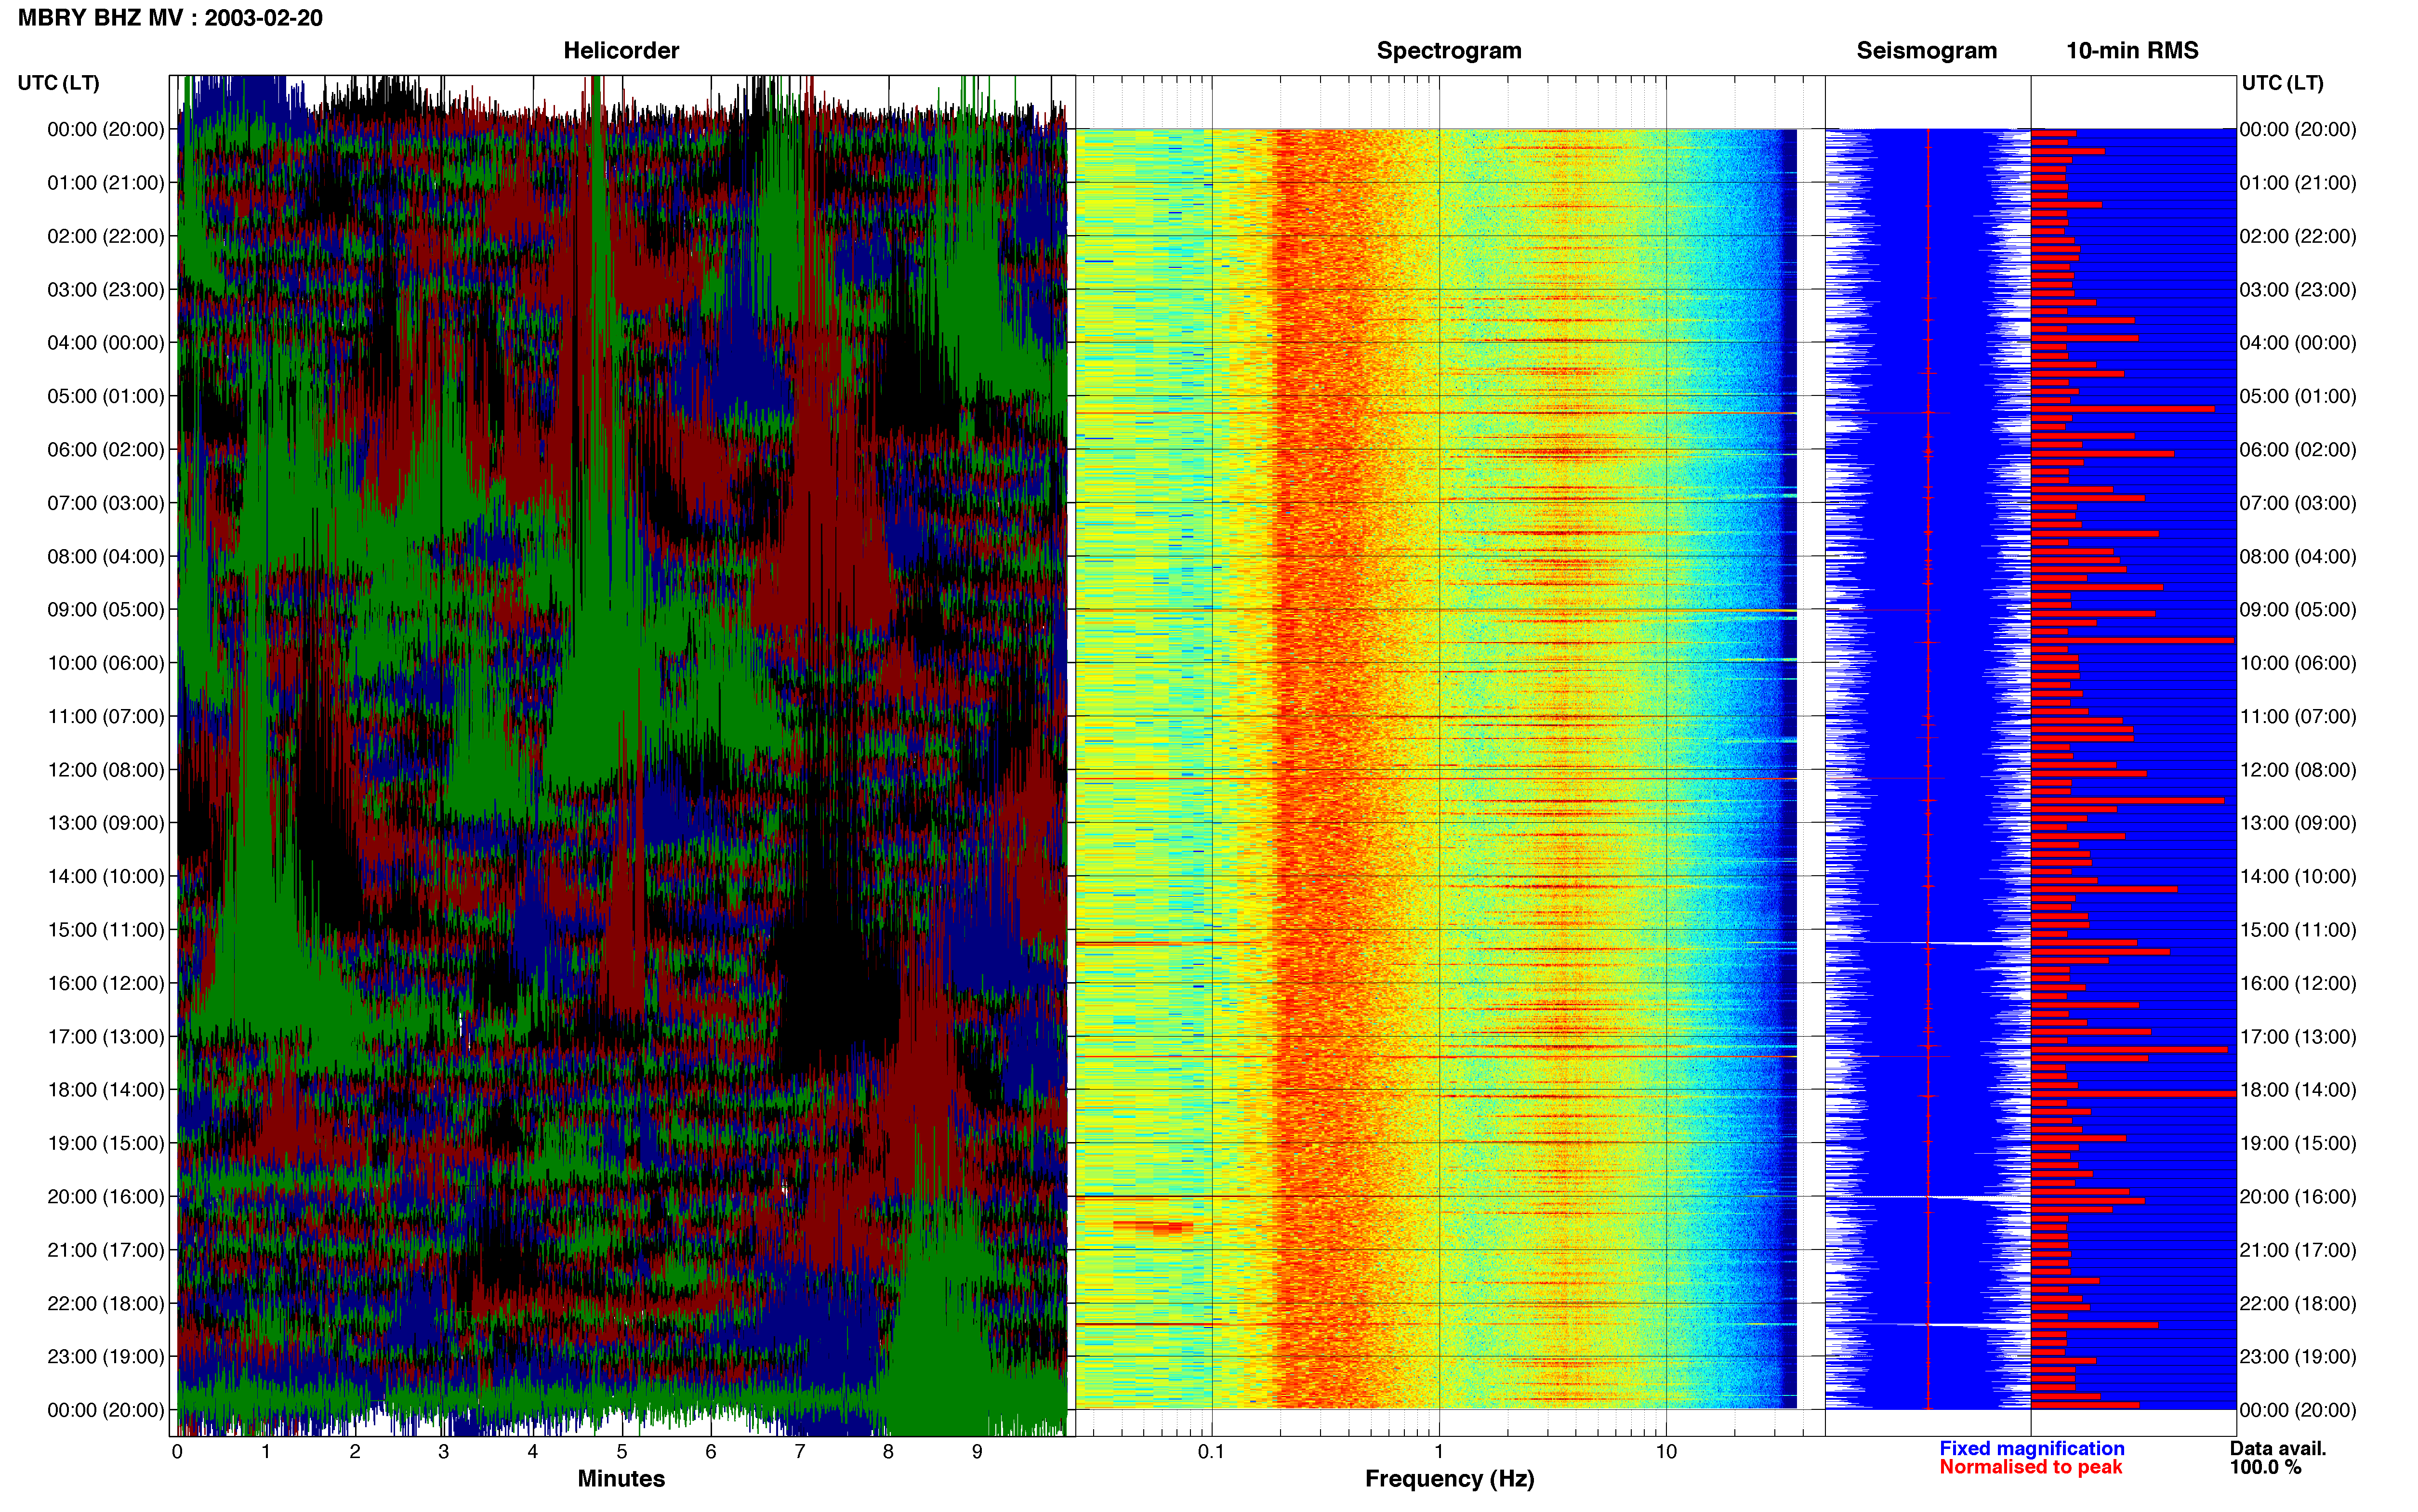Click right time label '09:00 (05:00)'
Image resolution: width=2418 pixels, height=1512 pixels.
(x=2298, y=610)
